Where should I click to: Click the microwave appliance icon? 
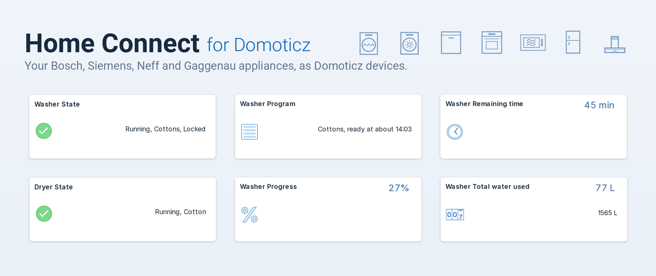(x=533, y=43)
